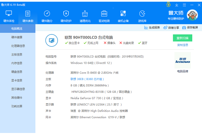This screenshot has width=202, height=135.
Task: Minimize the 鲁大师 window
Action: (x=192, y=5)
